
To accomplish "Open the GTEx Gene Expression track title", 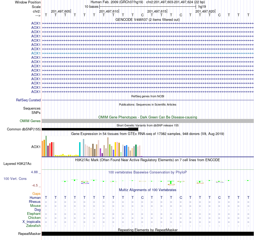I will pos(148,134).
